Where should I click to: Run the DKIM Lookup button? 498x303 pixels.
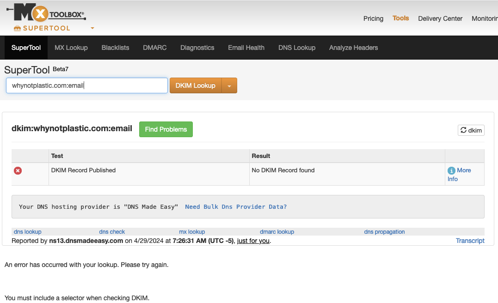tap(196, 85)
